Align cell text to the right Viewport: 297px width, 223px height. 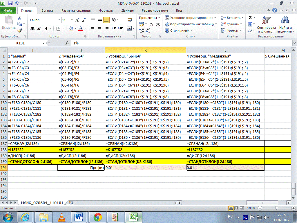pos(106,28)
